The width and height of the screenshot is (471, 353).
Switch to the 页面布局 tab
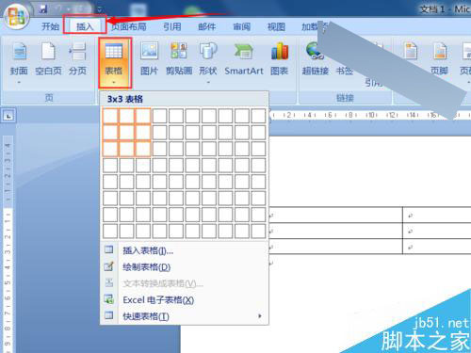coord(129,26)
